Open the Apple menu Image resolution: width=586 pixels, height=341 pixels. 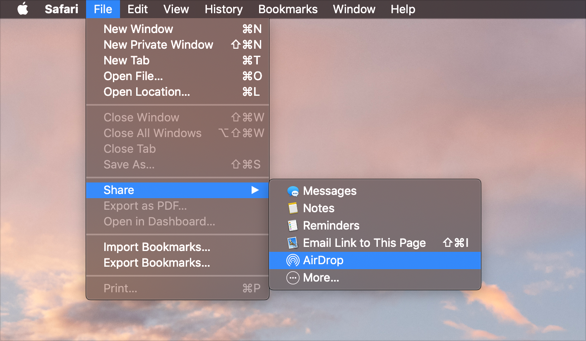(x=23, y=9)
